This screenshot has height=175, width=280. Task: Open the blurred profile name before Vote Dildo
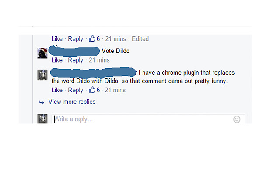[75, 51]
